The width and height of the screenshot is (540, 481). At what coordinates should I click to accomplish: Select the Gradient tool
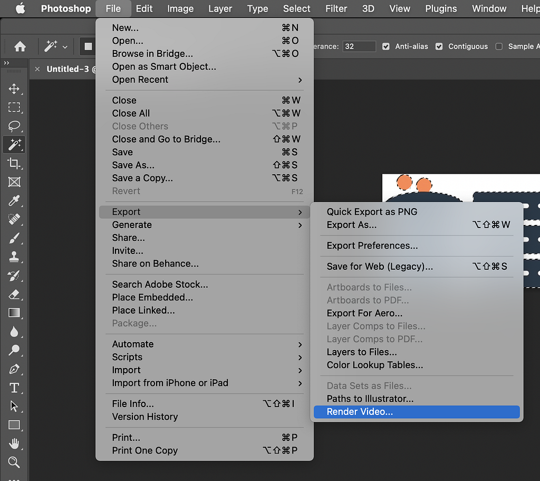click(14, 313)
